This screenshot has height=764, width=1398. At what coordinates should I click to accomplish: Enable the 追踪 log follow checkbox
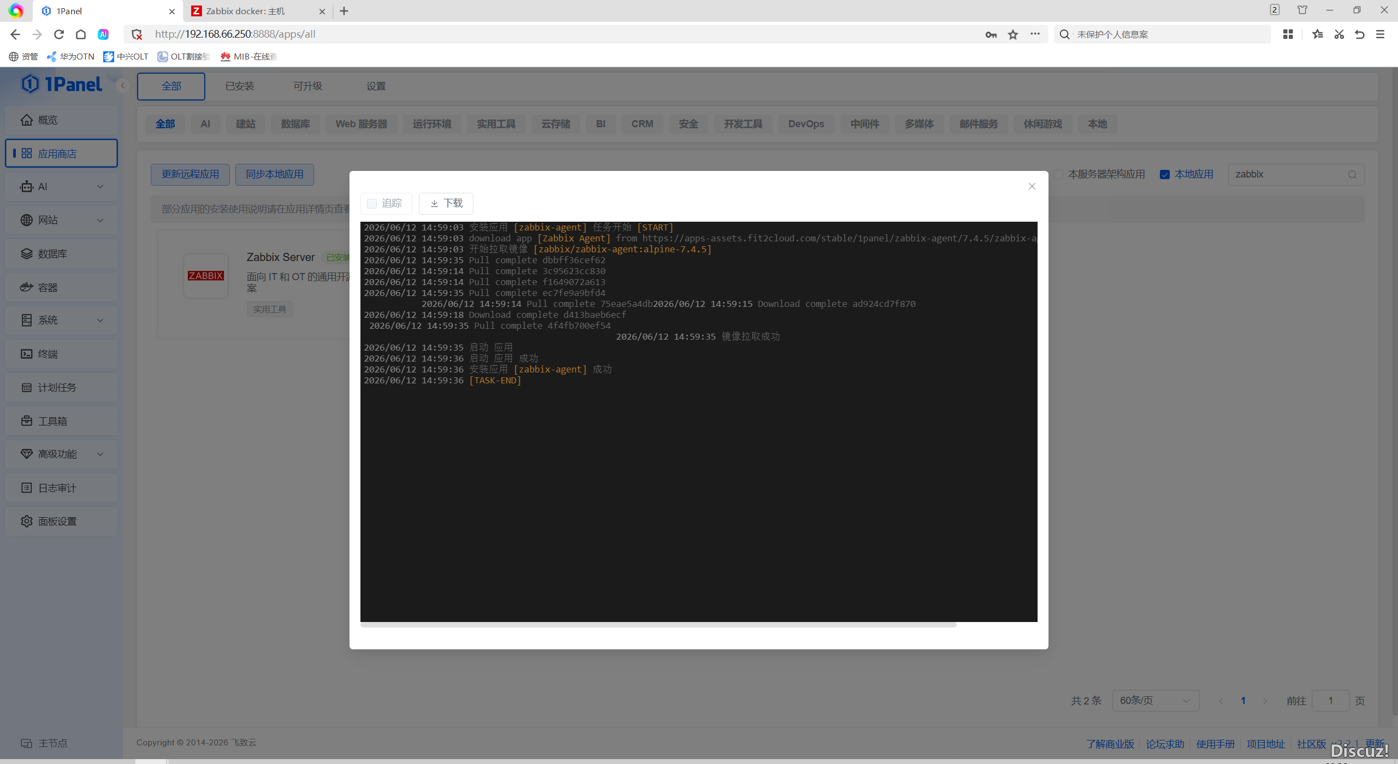coord(372,204)
